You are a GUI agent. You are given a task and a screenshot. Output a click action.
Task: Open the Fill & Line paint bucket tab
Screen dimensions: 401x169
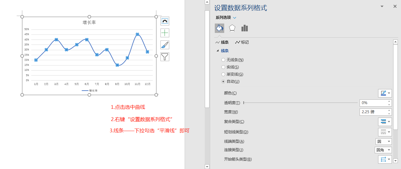(x=219, y=28)
